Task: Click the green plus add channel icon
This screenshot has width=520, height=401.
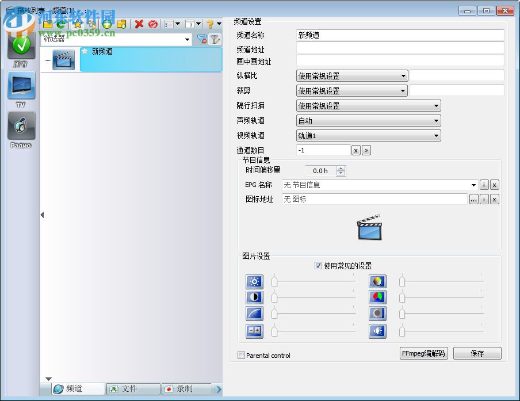Action: click(x=106, y=25)
